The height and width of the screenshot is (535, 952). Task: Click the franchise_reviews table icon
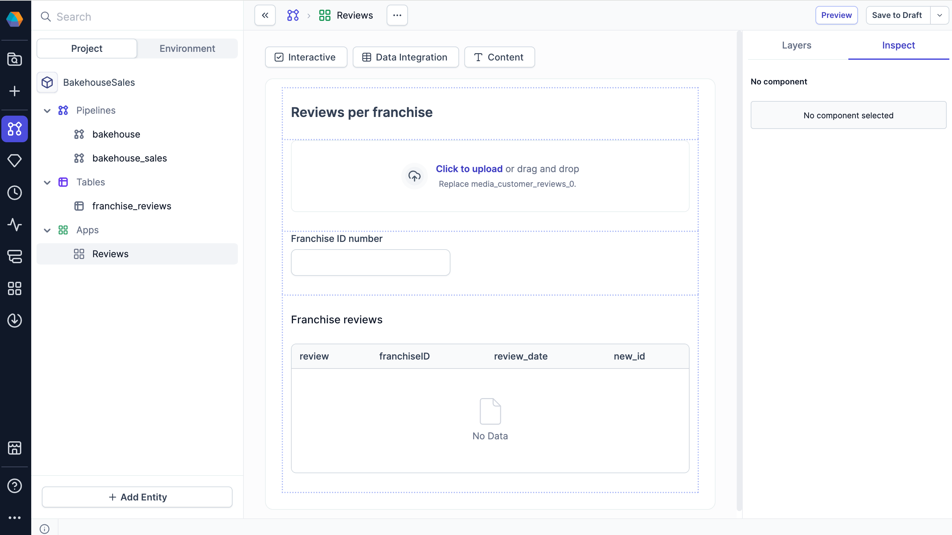tap(79, 206)
